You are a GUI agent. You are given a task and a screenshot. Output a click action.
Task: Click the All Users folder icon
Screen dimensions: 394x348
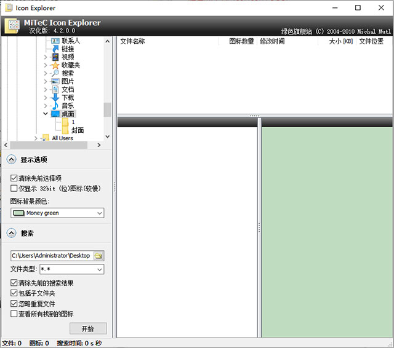pos(46,138)
